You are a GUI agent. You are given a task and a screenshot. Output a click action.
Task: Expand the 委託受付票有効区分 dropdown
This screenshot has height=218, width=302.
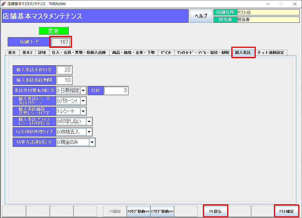83,90
